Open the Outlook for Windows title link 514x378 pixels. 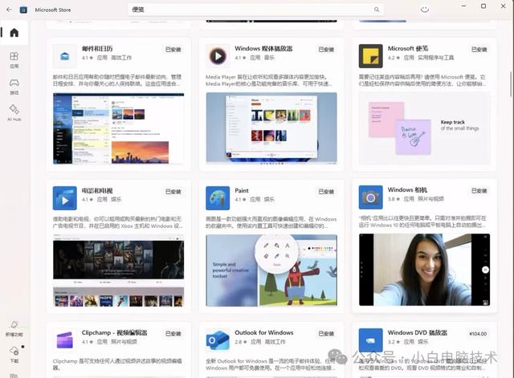point(264,332)
